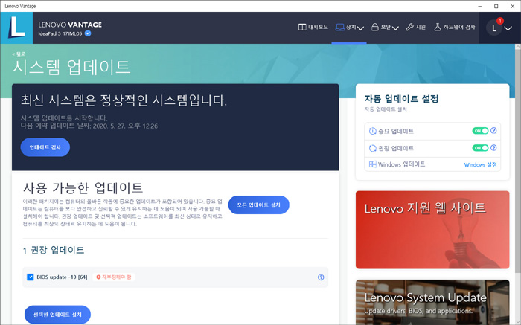Turn off the 중요 업데이트 ON switch
The height and width of the screenshot is (325, 521).
[480, 131]
